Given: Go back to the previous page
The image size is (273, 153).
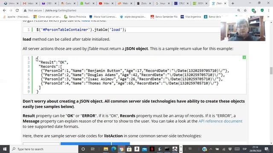Looking at the screenshot, I should [x=4, y=10].
